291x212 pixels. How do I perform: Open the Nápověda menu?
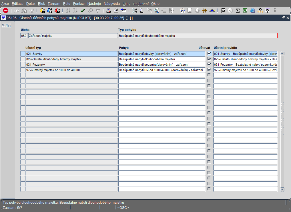(111, 4)
